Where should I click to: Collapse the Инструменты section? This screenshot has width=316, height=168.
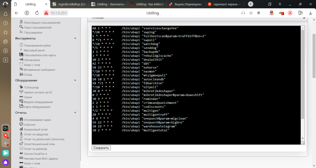pos(75,38)
